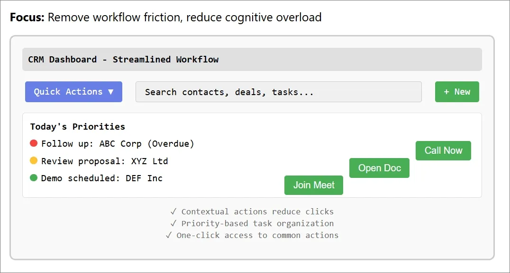Click the plus symbol in New button

[x=446, y=92]
